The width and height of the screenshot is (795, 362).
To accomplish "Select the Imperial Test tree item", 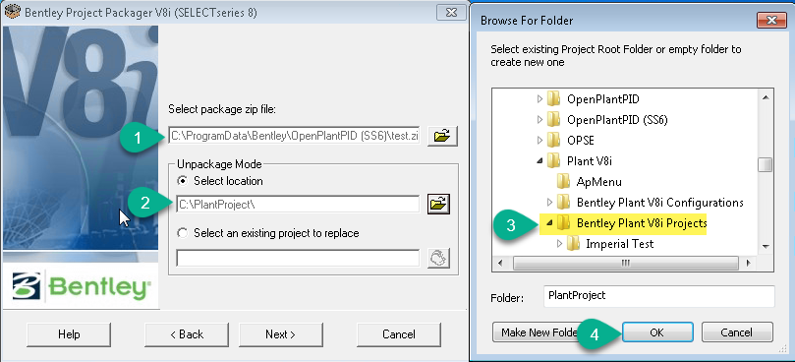I will pyautogui.click(x=619, y=244).
